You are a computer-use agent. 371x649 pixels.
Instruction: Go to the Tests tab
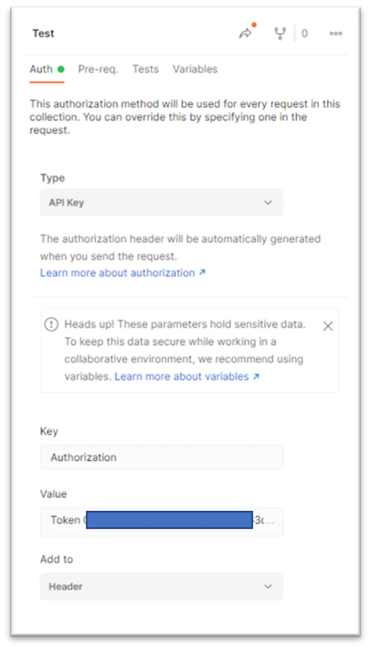[145, 69]
